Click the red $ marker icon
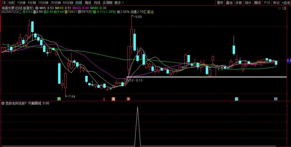This screenshot has height=147, width=291. point(104,99)
